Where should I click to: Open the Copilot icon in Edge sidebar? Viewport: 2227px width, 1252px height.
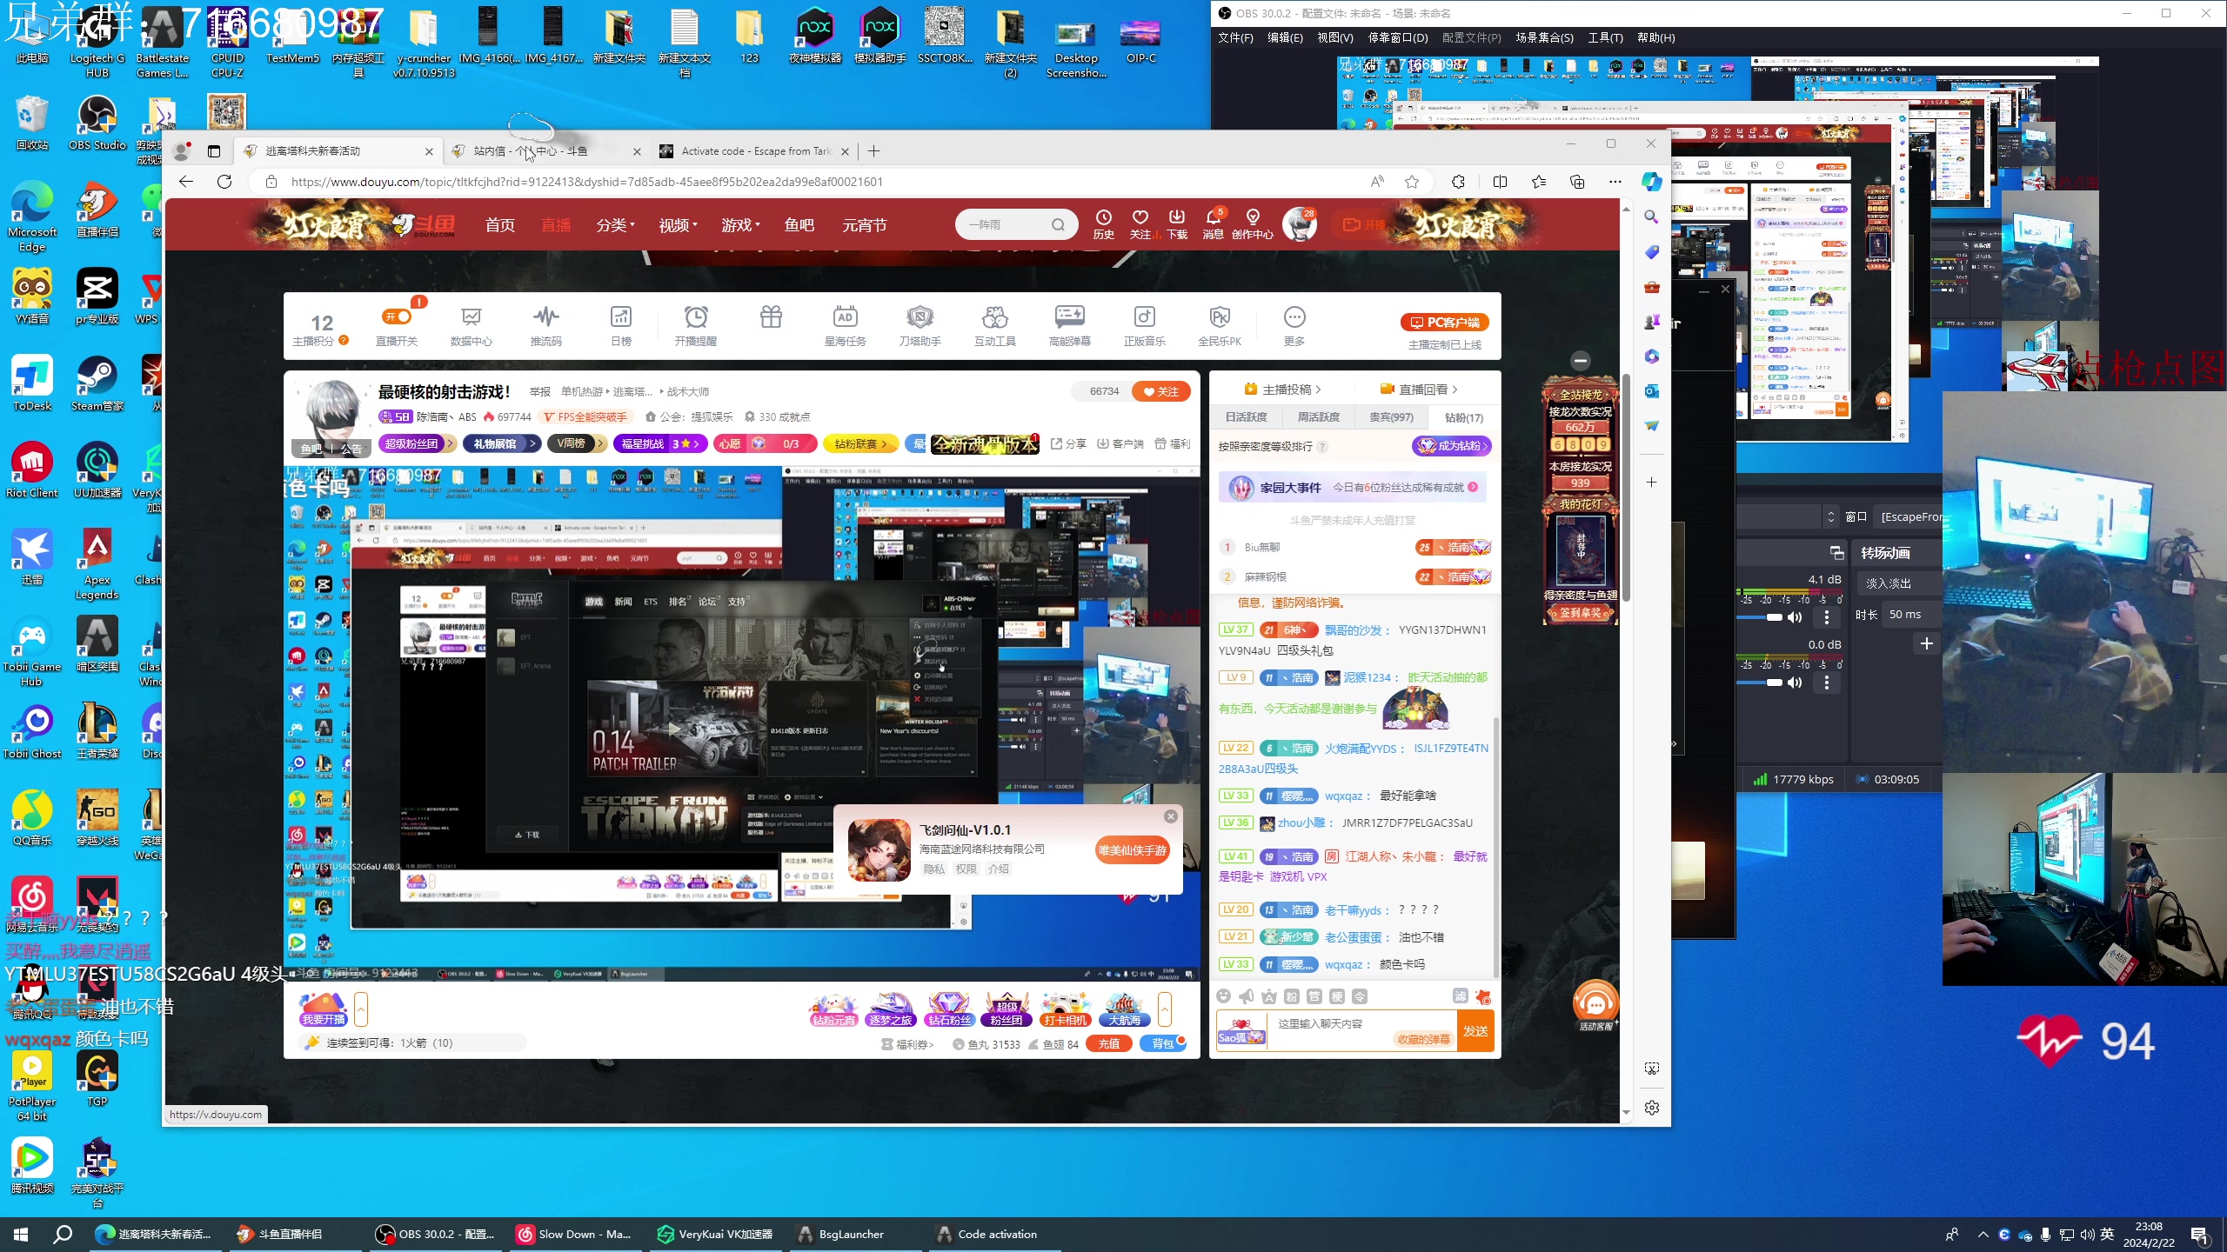[1652, 182]
